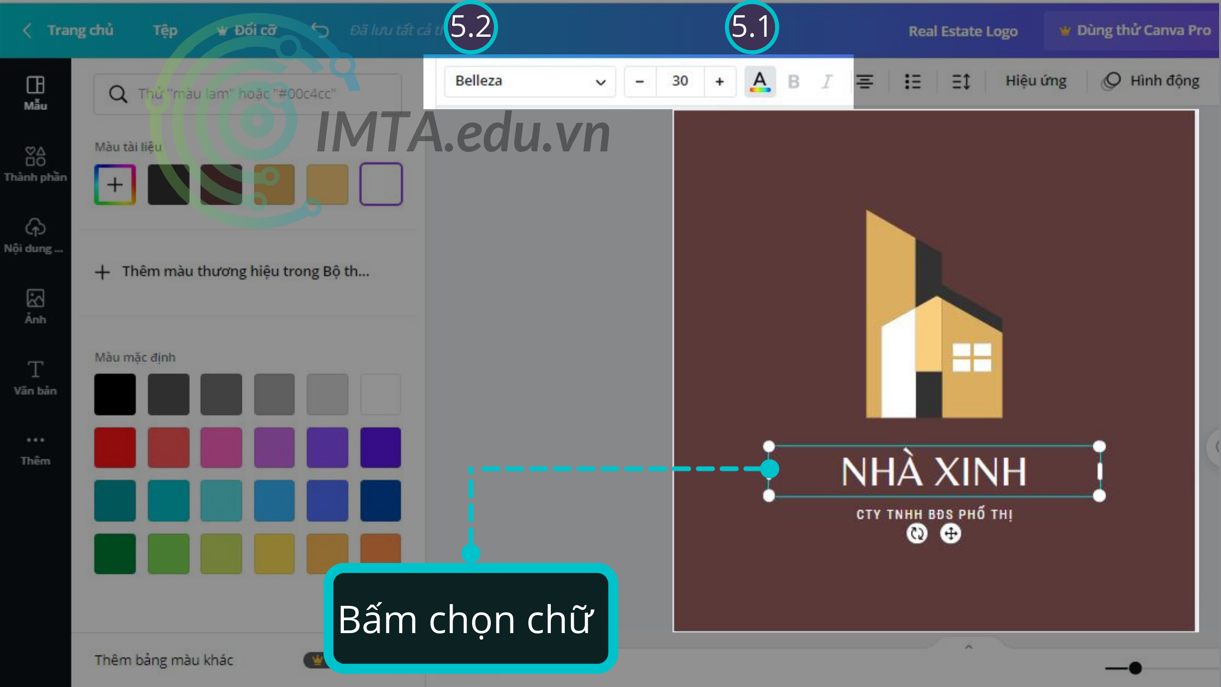Click the rotate handle below the text
The width and height of the screenshot is (1221, 687).
point(917,533)
